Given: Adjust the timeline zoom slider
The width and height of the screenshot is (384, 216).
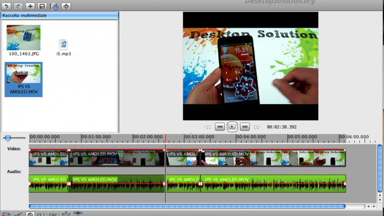Looking at the screenshot, I should 8,138.
